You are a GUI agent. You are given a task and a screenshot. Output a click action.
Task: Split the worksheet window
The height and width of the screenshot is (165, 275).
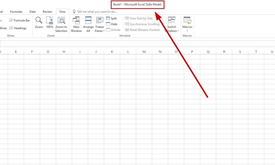coord(111,18)
